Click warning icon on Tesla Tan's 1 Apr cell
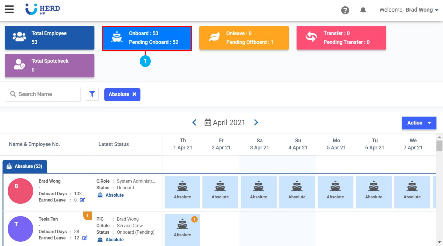443x246 pixels. [x=194, y=219]
